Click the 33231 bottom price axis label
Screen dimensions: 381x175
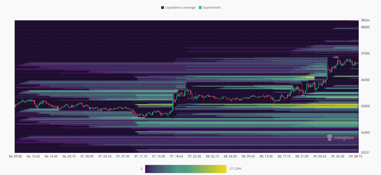(x=365, y=152)
